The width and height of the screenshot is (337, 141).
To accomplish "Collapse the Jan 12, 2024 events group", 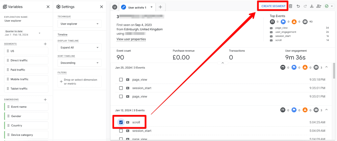I will pyautogui.click(x=326, y=110).
